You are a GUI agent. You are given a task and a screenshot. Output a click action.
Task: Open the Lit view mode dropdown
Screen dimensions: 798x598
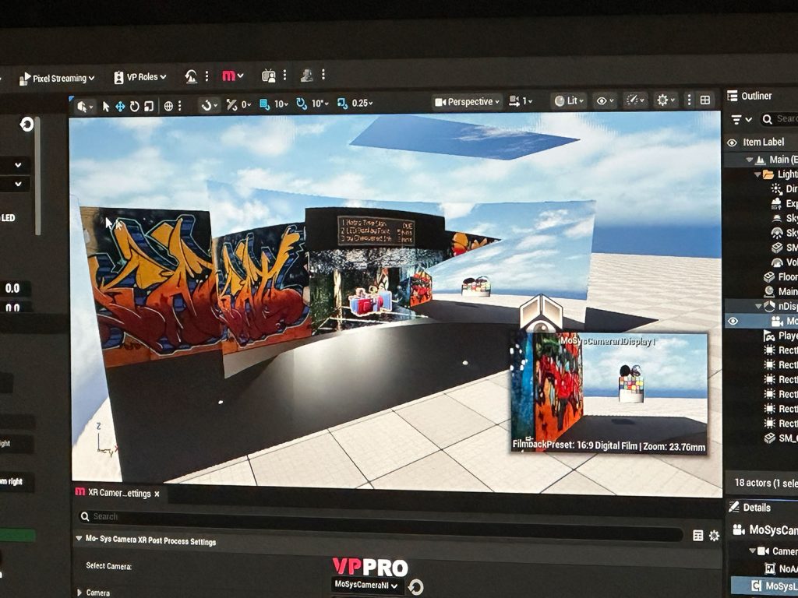coord(569,100)
